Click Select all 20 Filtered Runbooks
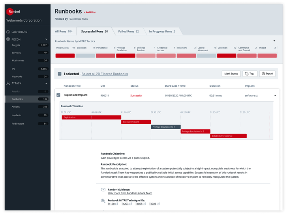 click(x=105, y=74)
